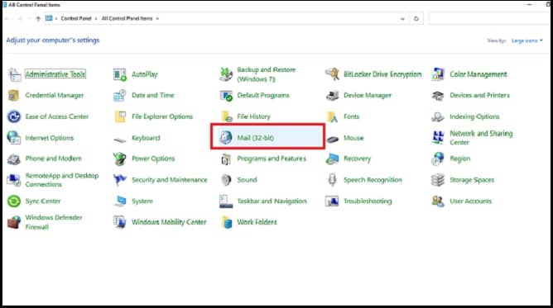Open the File Explorer Options icon

(x=120, y=116)
